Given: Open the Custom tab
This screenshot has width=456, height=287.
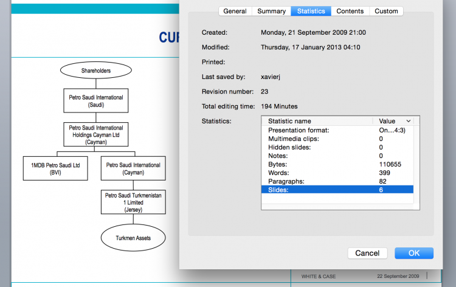Looking at the screenshot, I should pyautogui.click(x=386, y=11).
